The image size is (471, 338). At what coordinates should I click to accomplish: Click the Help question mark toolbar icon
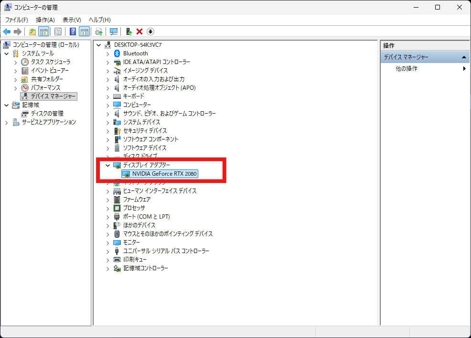73,32
